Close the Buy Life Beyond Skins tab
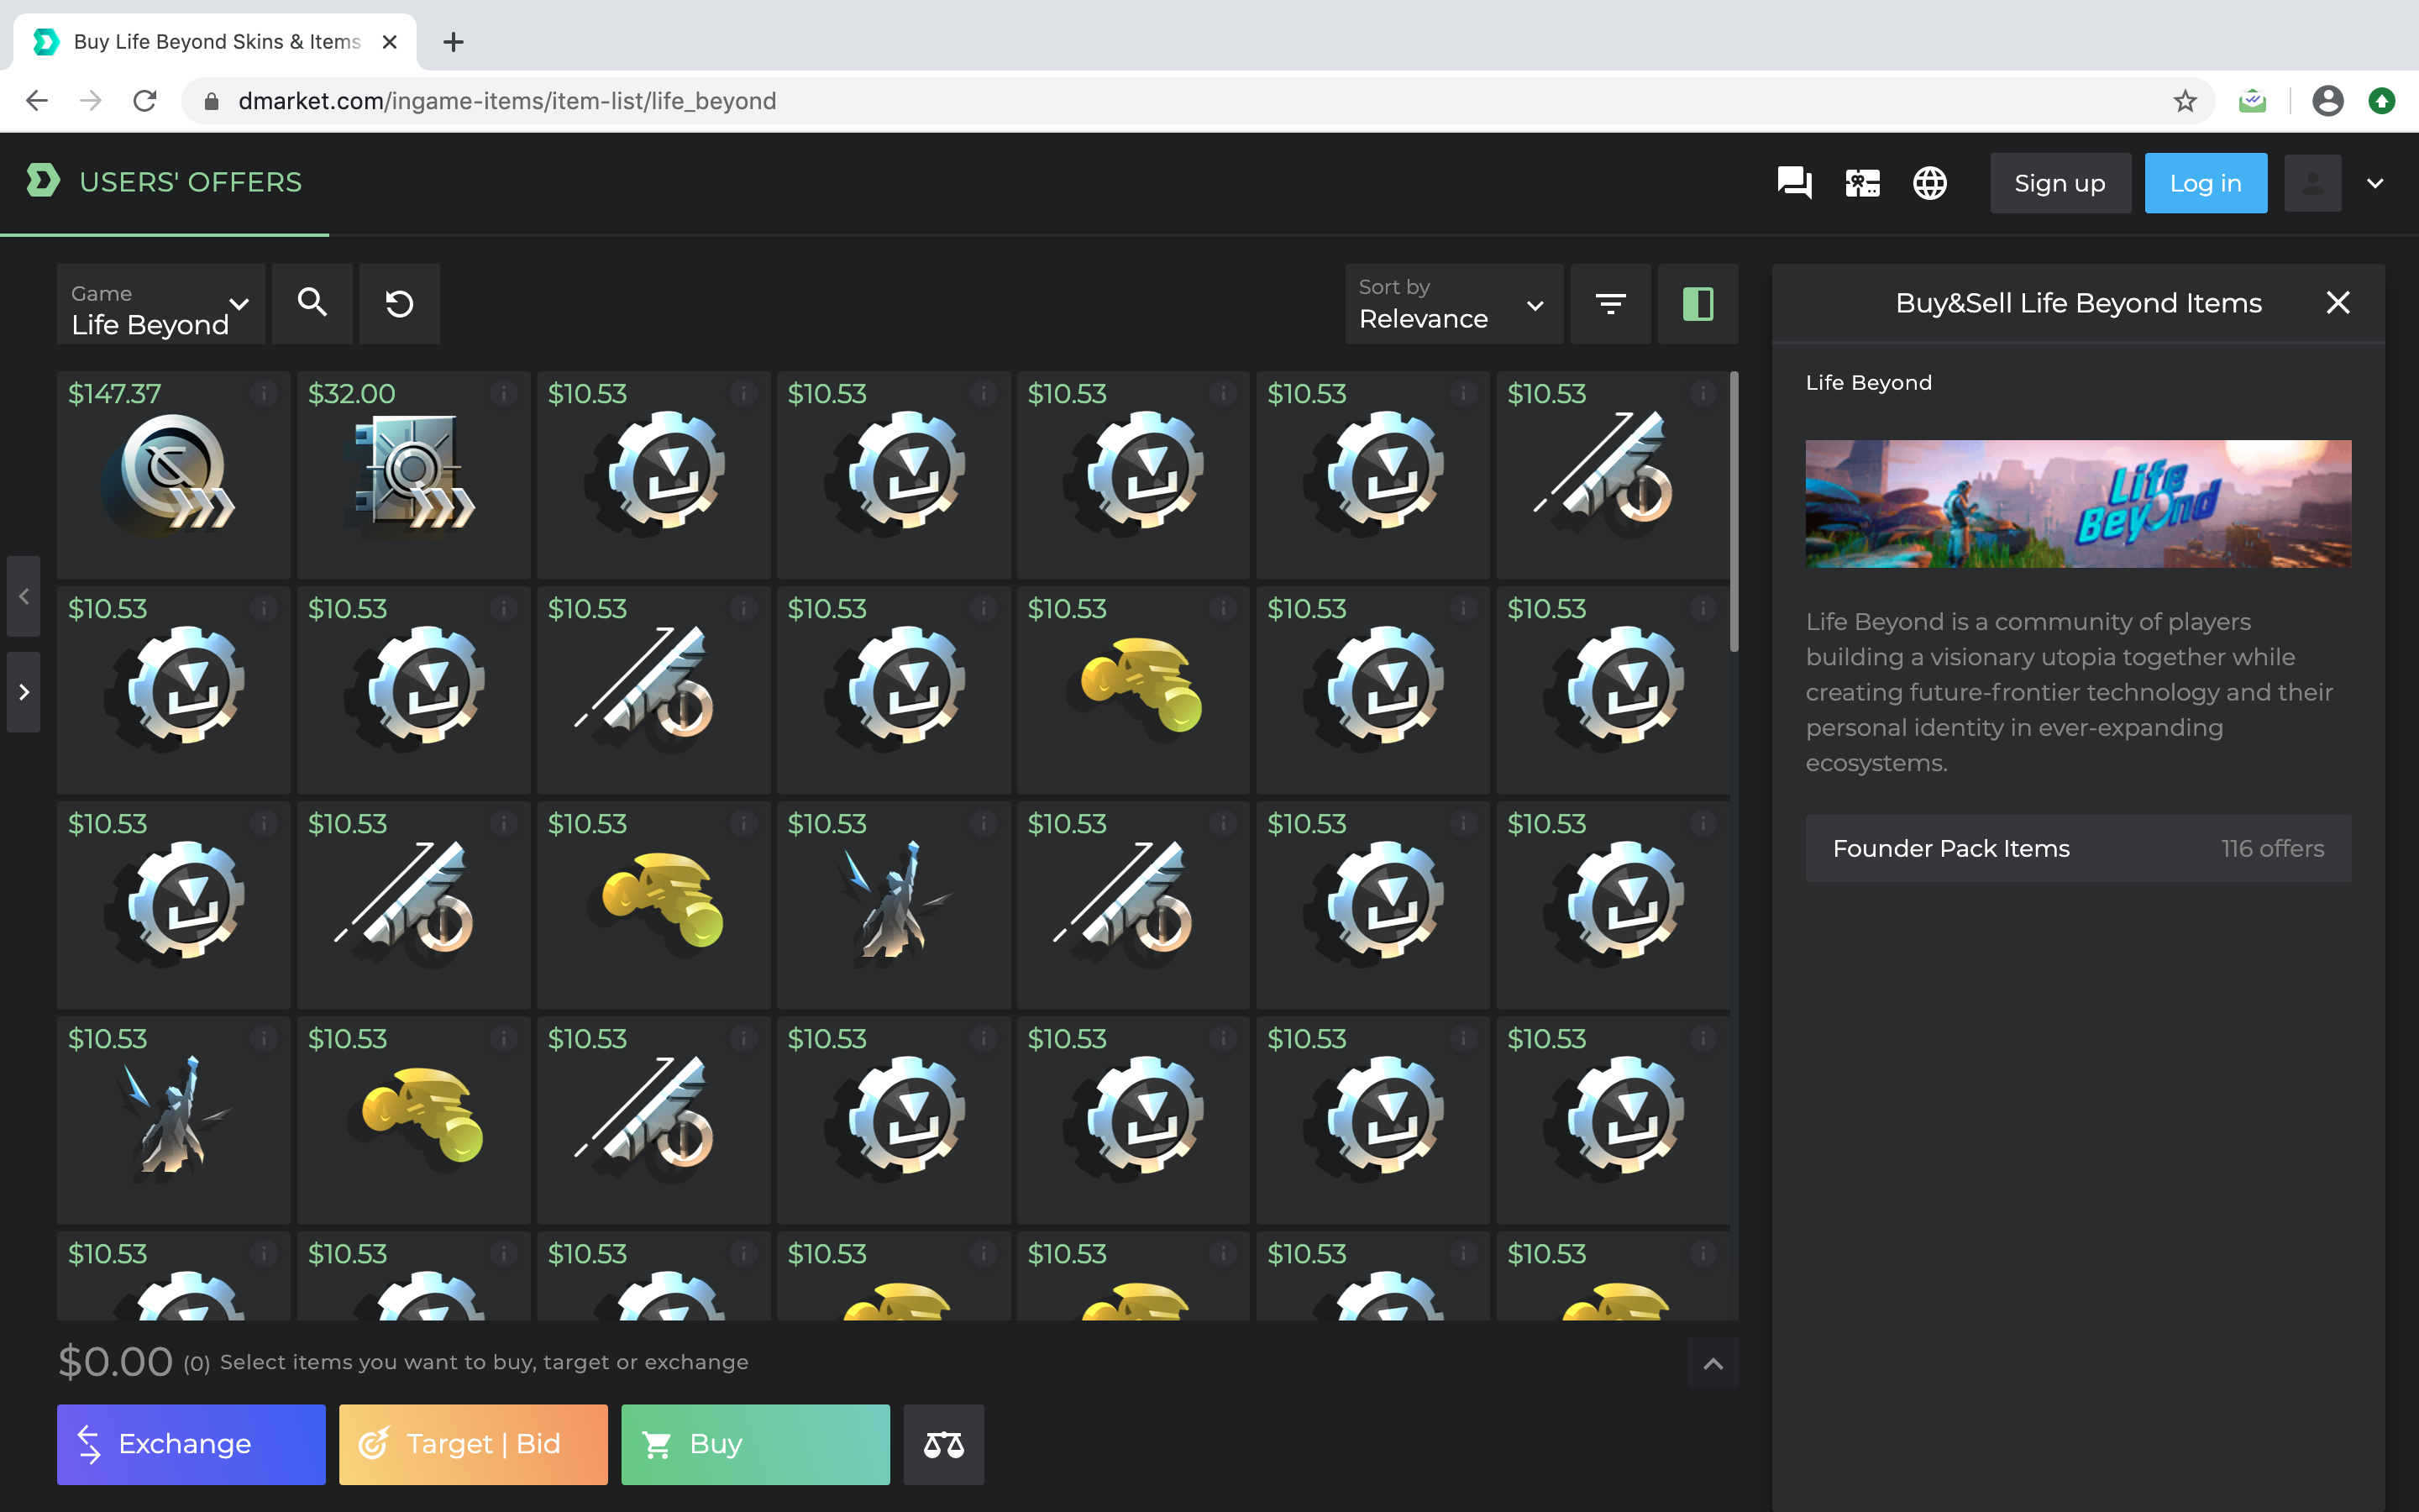This screenshot has width=2419, height=1512. click(390, 42)
